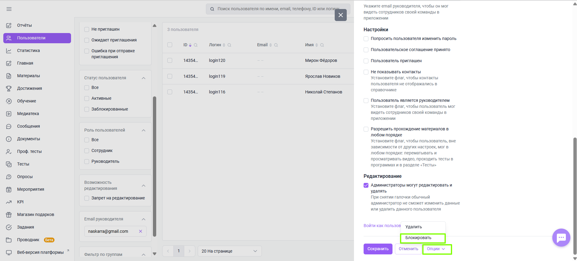Collapse the Статус пользователя filter section
The width and height of the screenshot is (577, 261).
coord(144,78)
